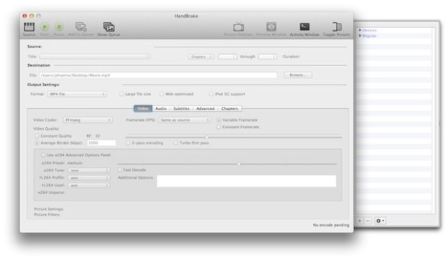Open the Preview Window eye icon
Viewport: 446px width, 260px height.
click(271, 27)
